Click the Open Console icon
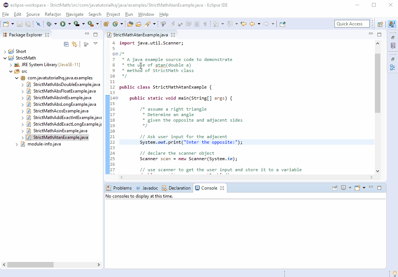 point(357,188)
